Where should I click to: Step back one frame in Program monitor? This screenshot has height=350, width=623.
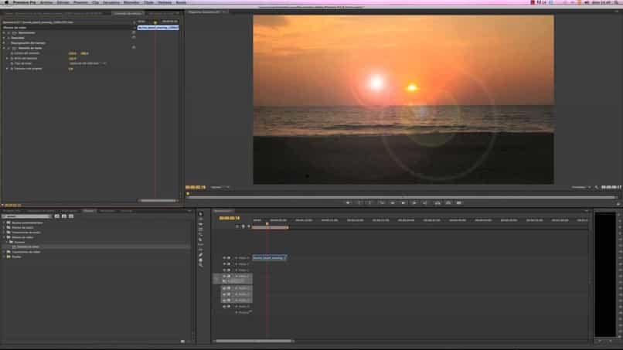(x=393, y=203)
